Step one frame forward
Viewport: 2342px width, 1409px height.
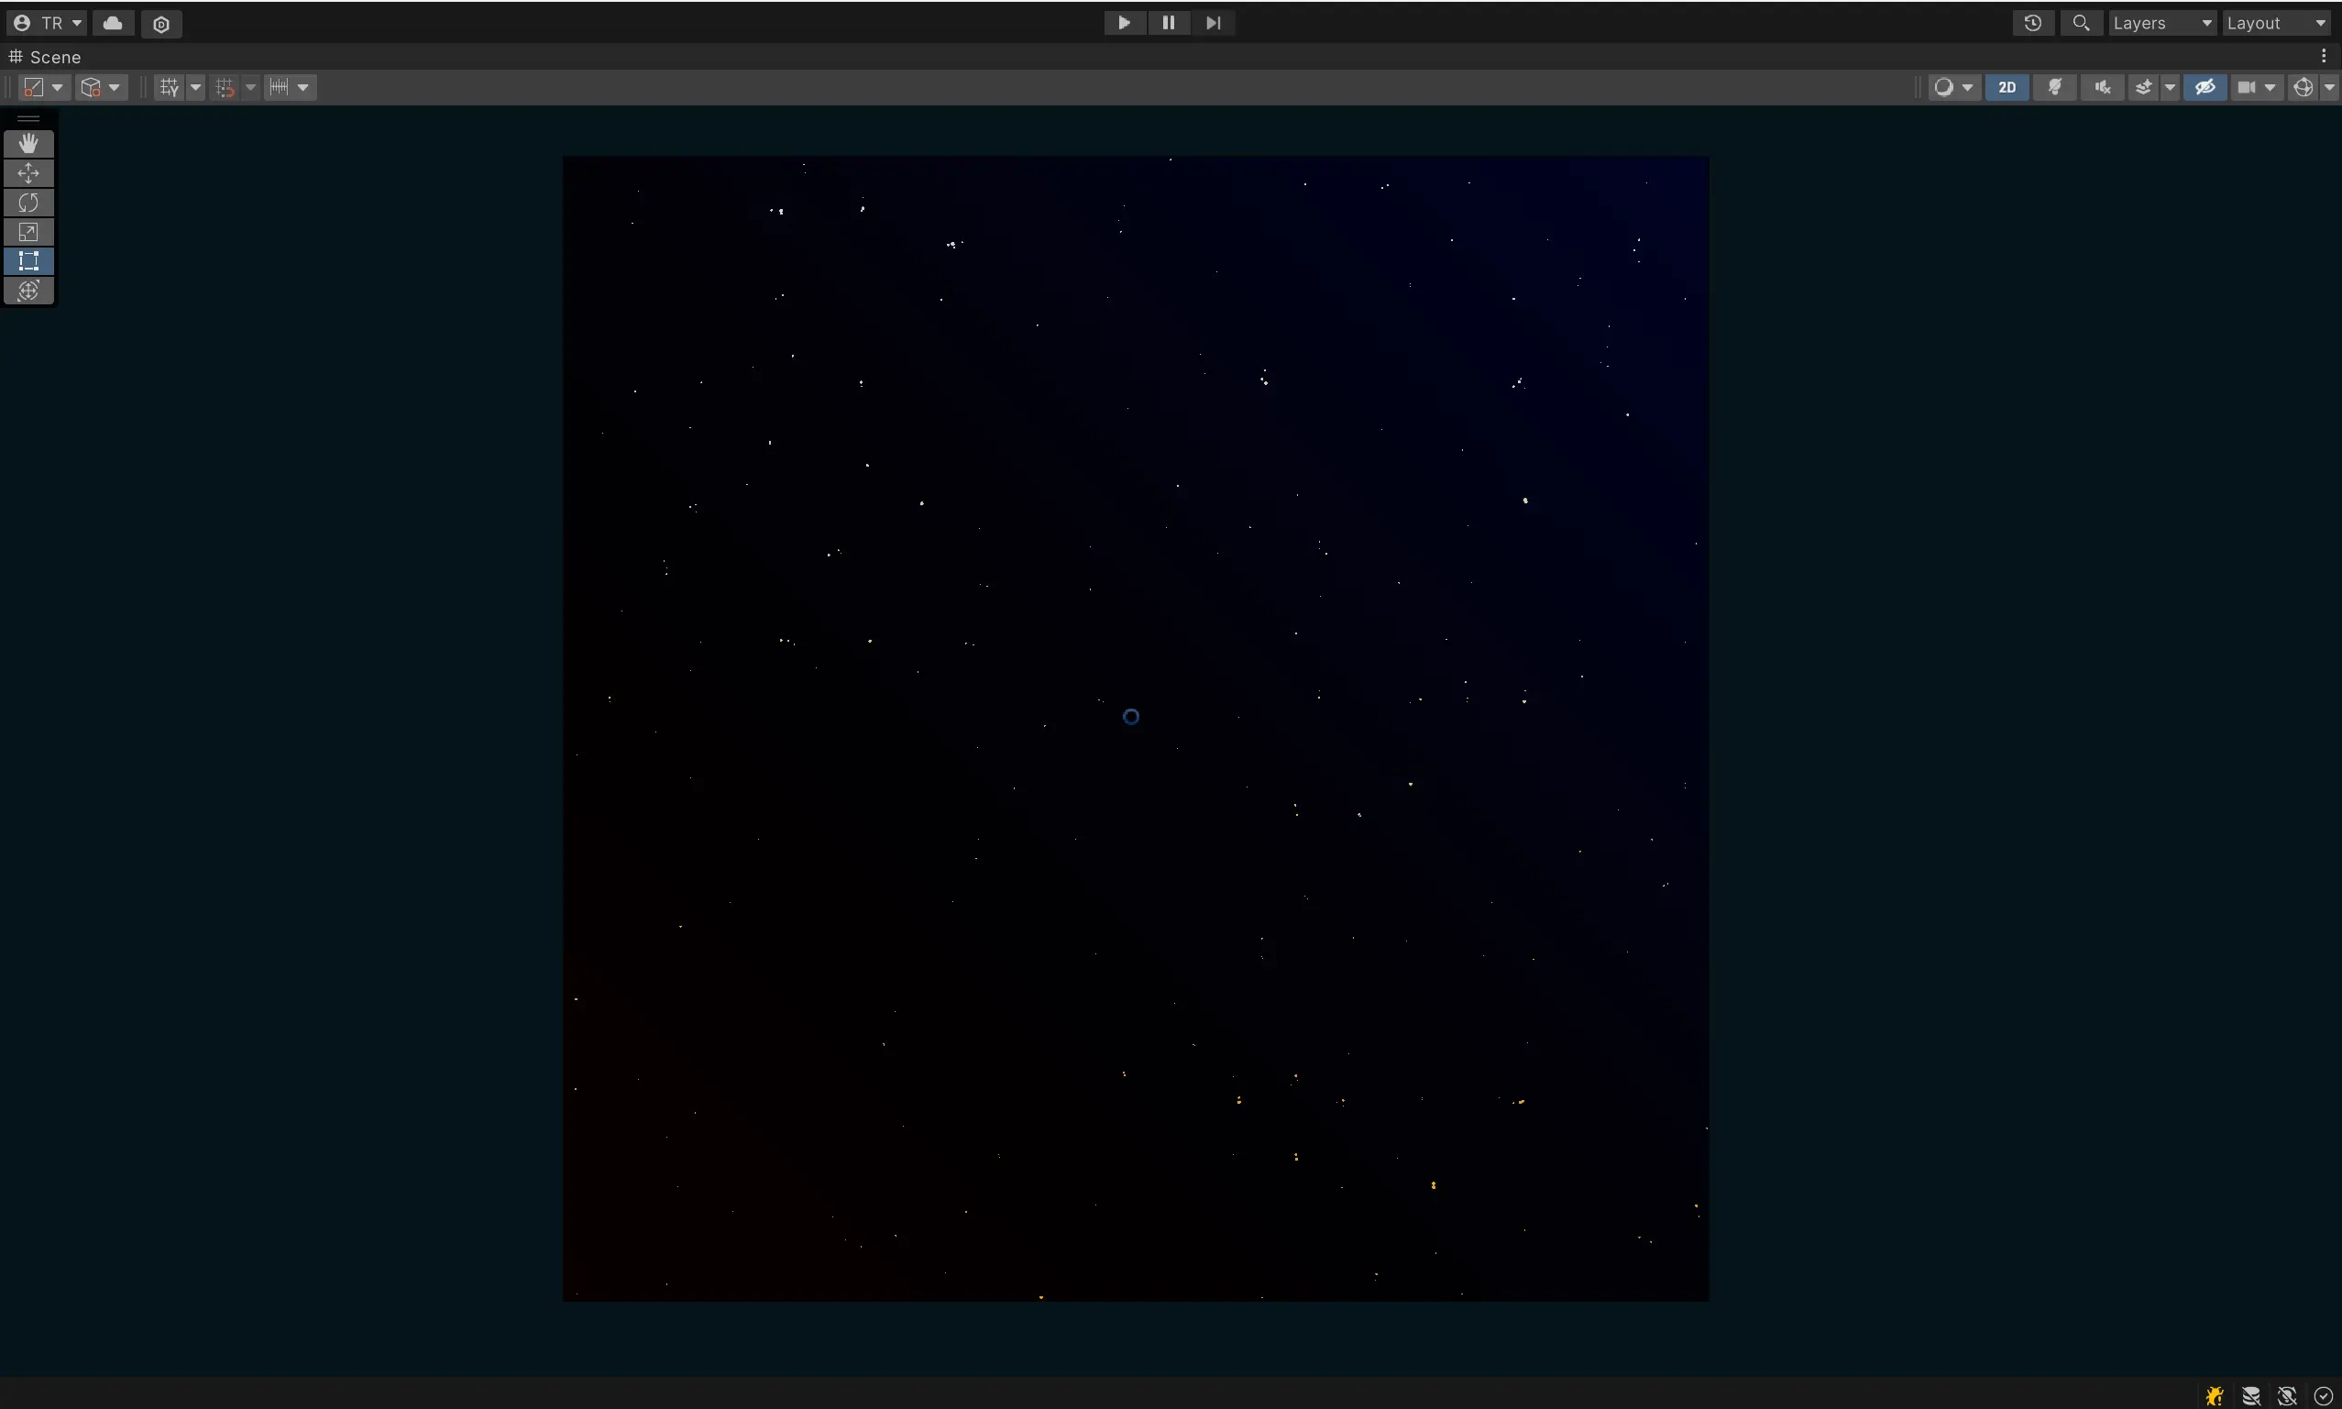[1214, 23]
